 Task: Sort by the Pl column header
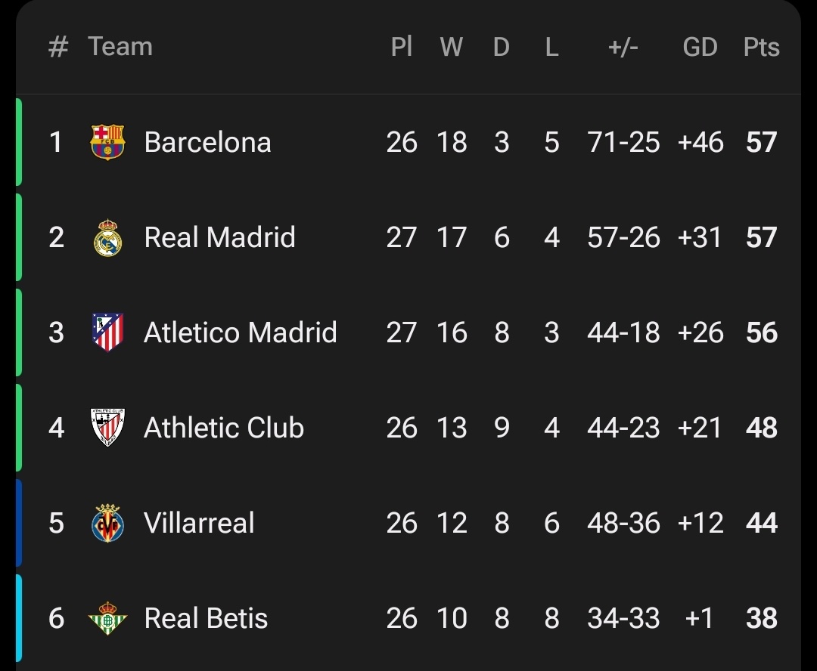coord(402,46)
